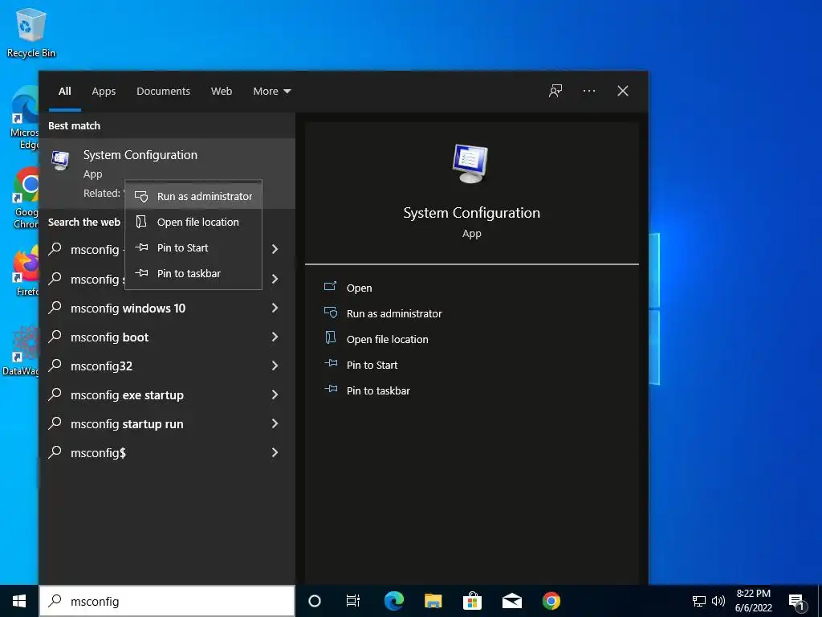822x617 pixels.
Task: Open Google Chrome desktop shortcut
Action: 25,198
